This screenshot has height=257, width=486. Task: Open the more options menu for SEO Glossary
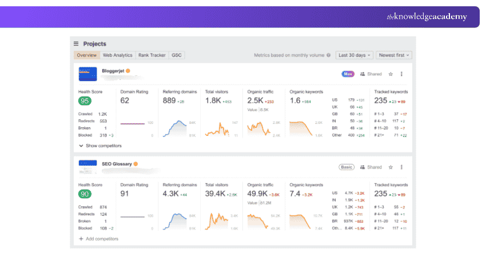pyautogui.click(x=401, y=167)
